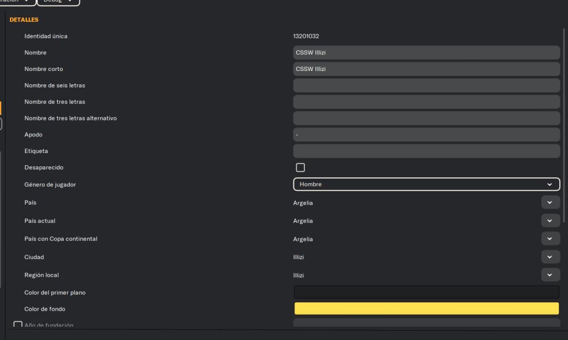
Task: Click the Apodo text field
Action: coord(426,135)
